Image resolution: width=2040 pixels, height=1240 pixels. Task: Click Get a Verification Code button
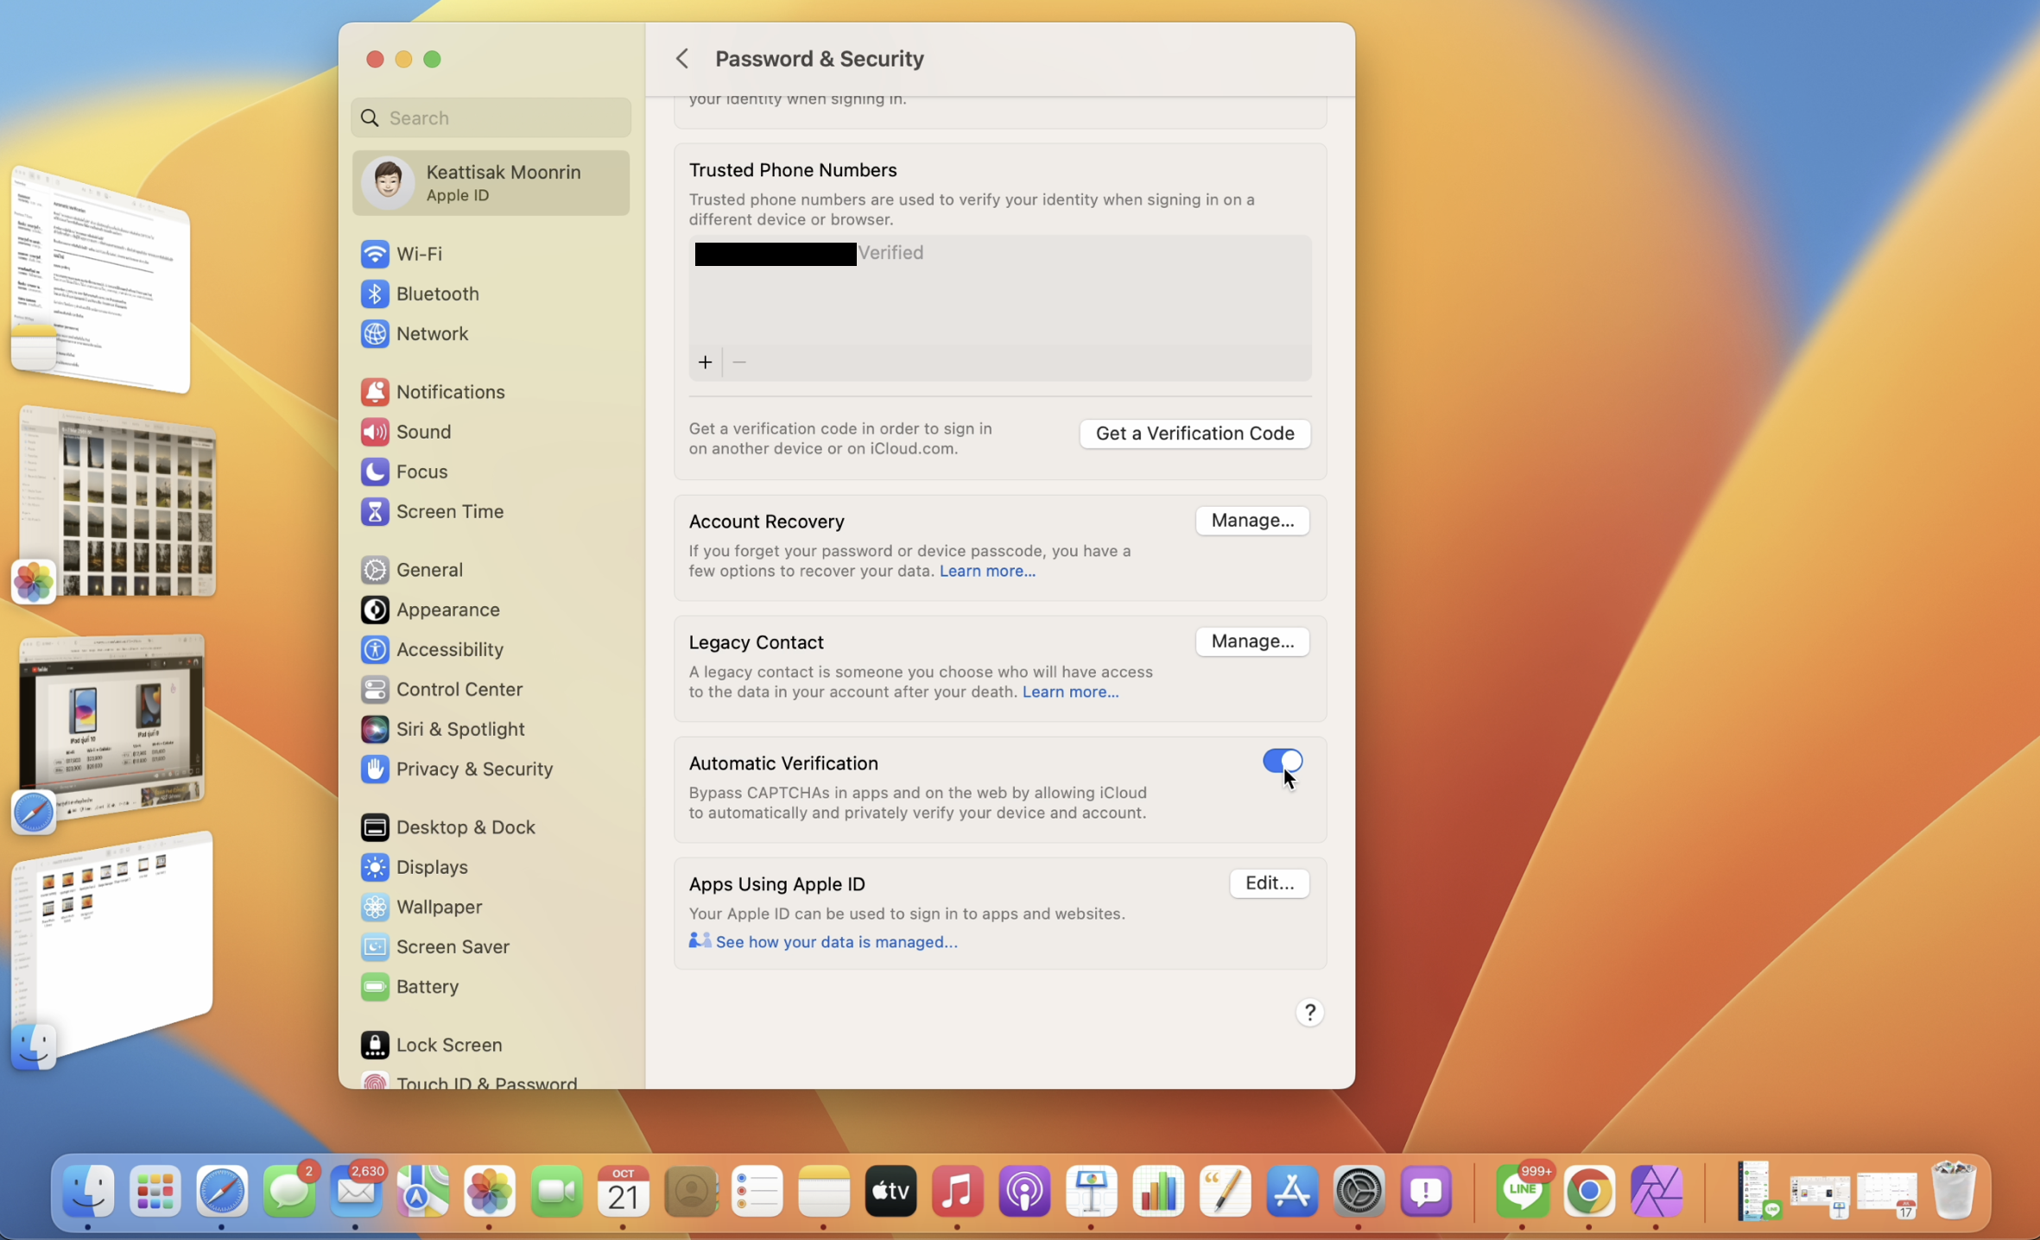1194,433
